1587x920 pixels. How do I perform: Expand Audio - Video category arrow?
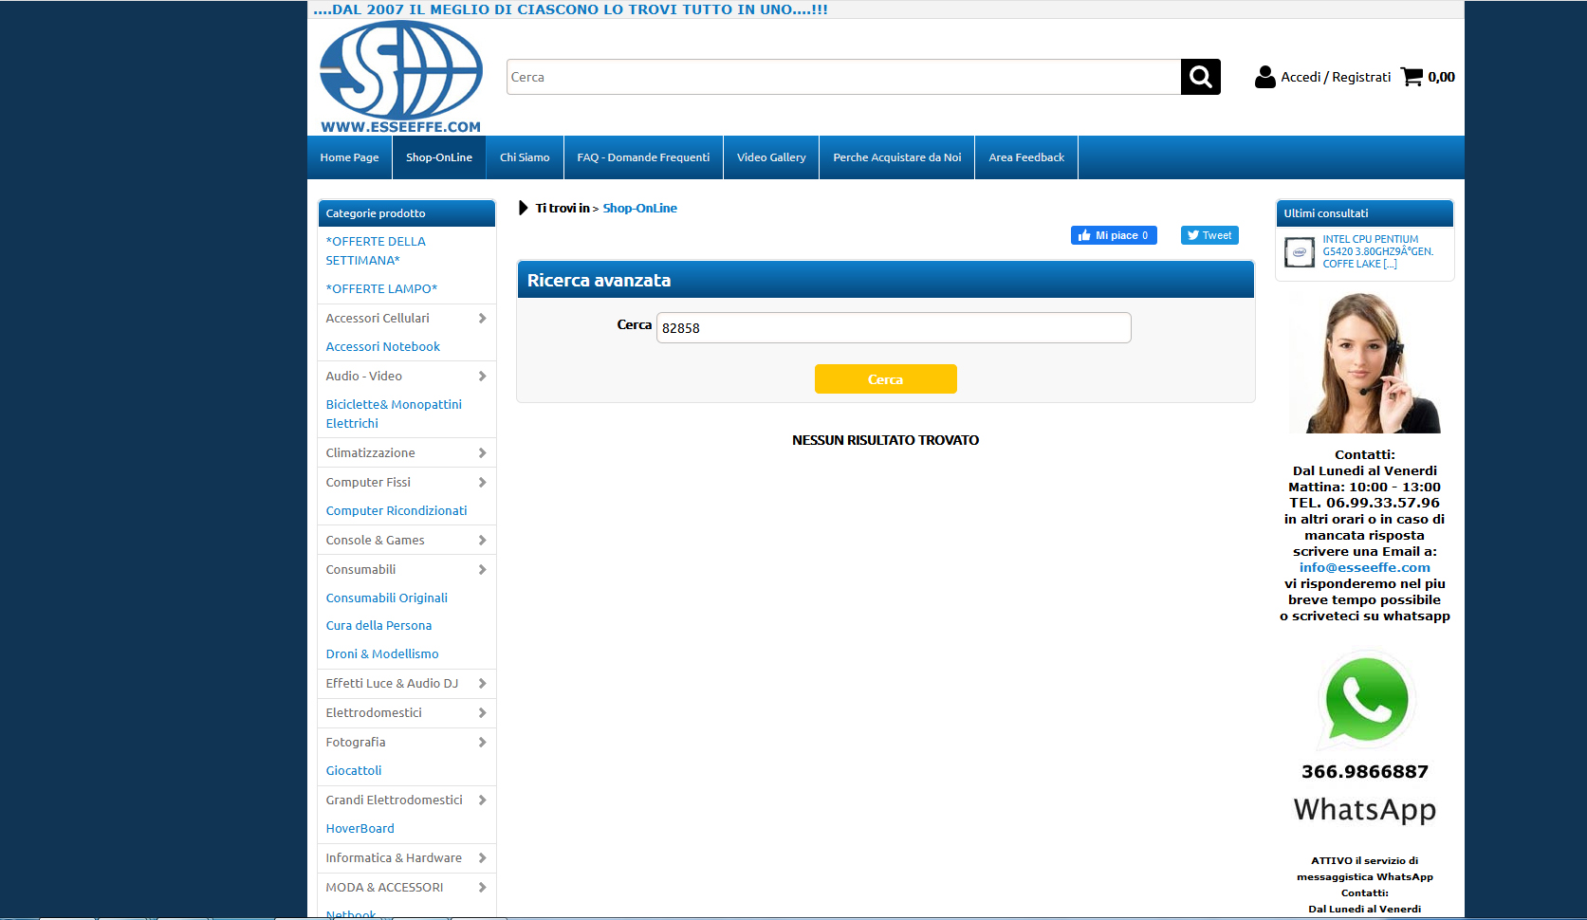point(482,377)
